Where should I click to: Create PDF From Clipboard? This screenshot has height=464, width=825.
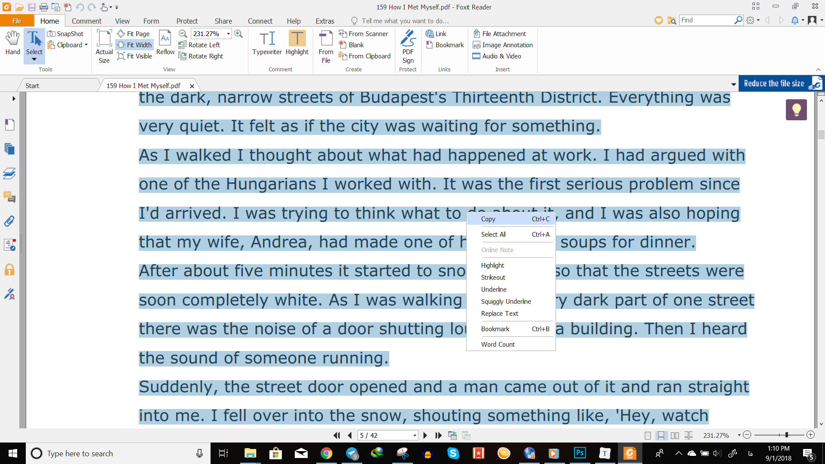tap(364, 56)
